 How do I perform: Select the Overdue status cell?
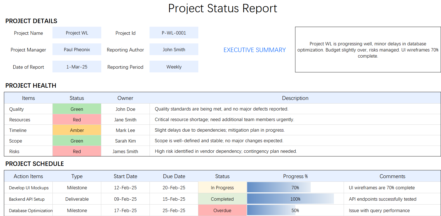pos(222,210)
